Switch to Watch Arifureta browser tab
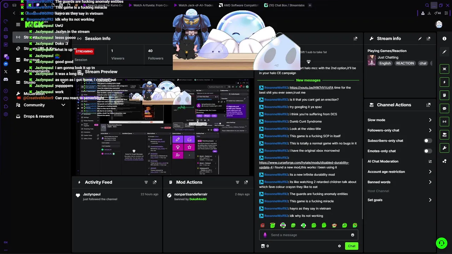The width and height of the screenshot is (452, 254). click(x=148, y=5)
